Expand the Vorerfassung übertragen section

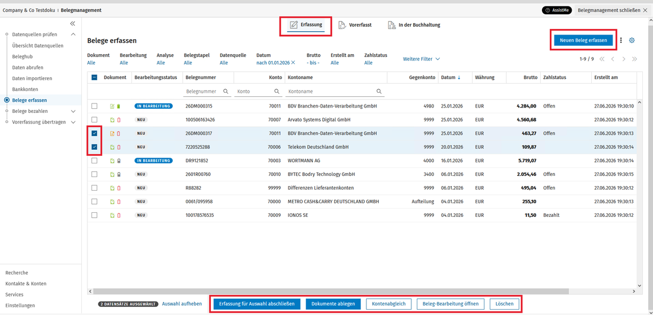(x=73, y=122)
